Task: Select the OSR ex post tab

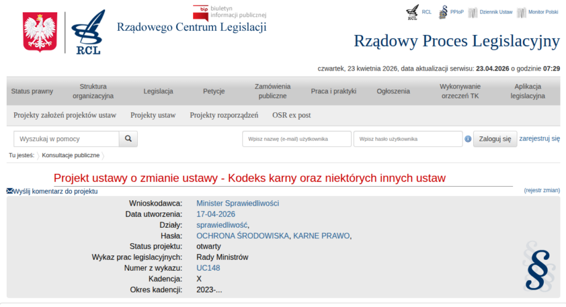Action: [292, 115]
